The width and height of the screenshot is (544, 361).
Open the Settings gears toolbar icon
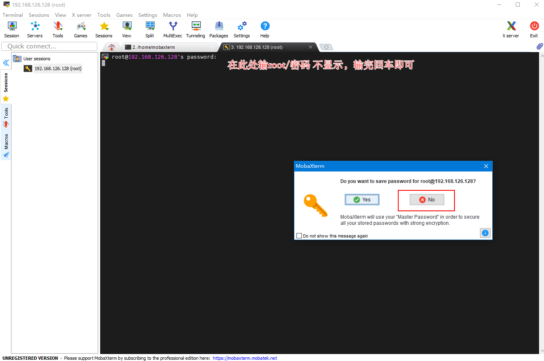coord(242,30)
